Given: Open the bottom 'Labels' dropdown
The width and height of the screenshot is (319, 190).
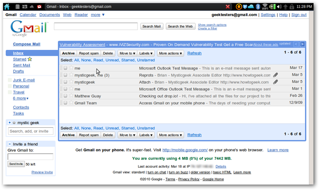Looking at the screenshot, I should pyautogui.click(x=146, y=135).
